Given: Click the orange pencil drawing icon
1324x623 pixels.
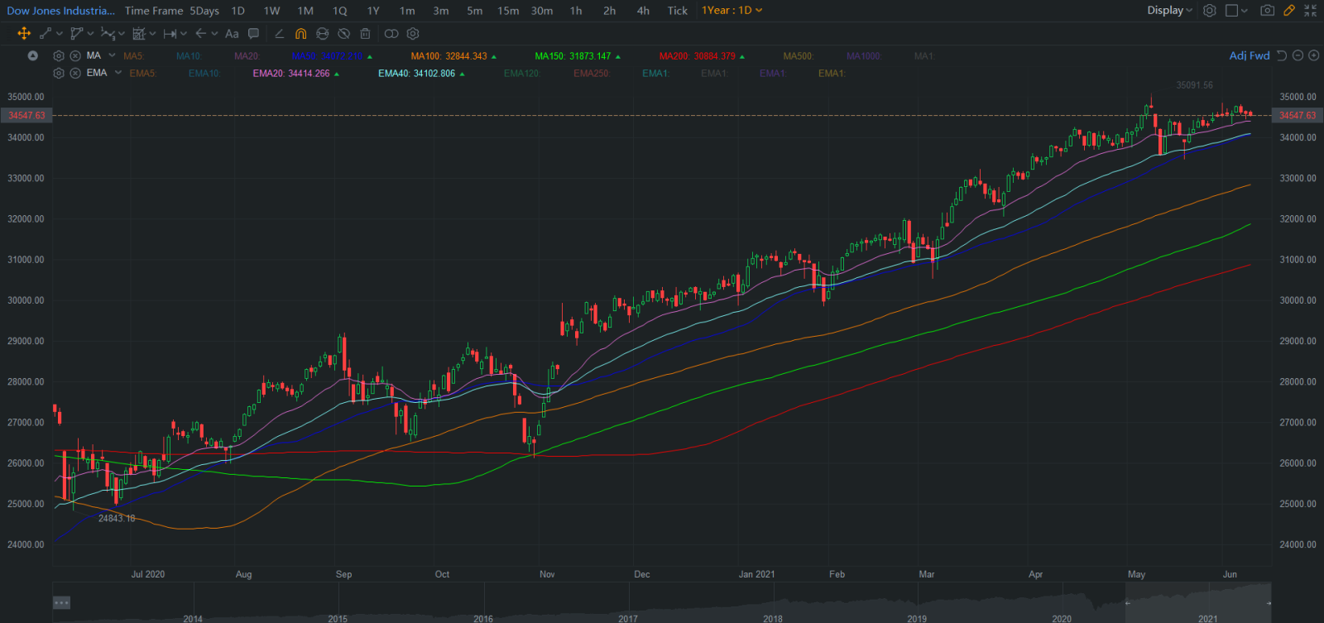Looking at the screenshot, I should click(x=1288, y=11).
